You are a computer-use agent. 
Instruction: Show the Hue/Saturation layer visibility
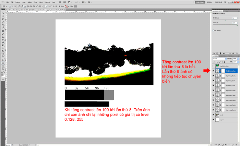click(x=214, y=66)
